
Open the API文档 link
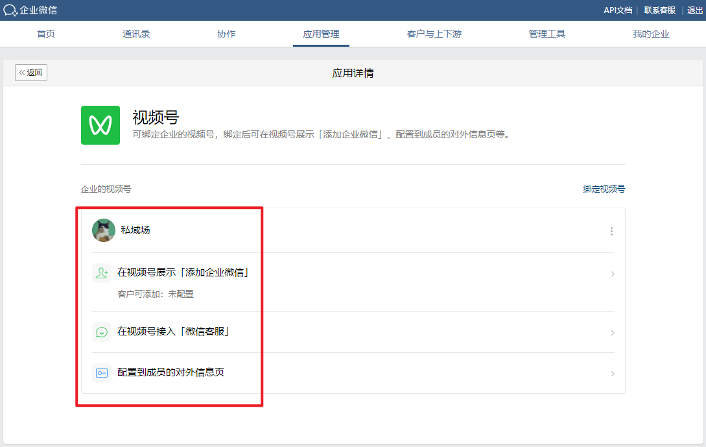click(x=618, y=10)
